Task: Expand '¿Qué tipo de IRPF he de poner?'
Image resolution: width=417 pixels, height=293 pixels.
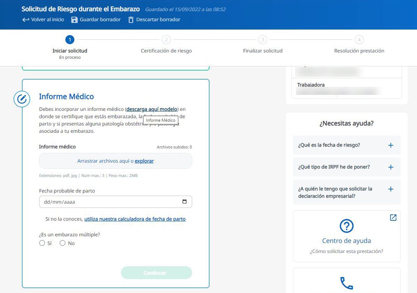Action: (x=391, y=167)
